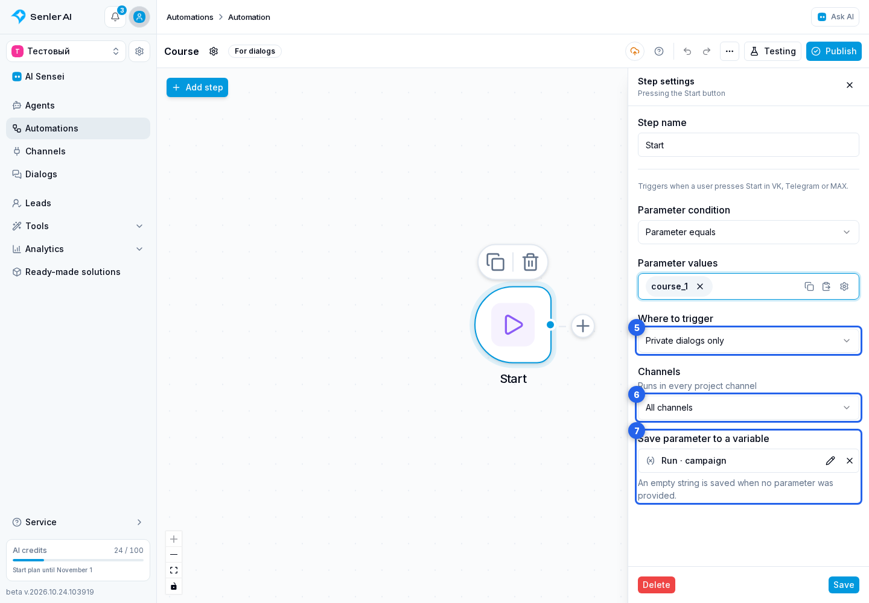The width and height of the screenshot is (869, 603).
Task: Duplicate the Start step on canvas
Action: [495, 262]
